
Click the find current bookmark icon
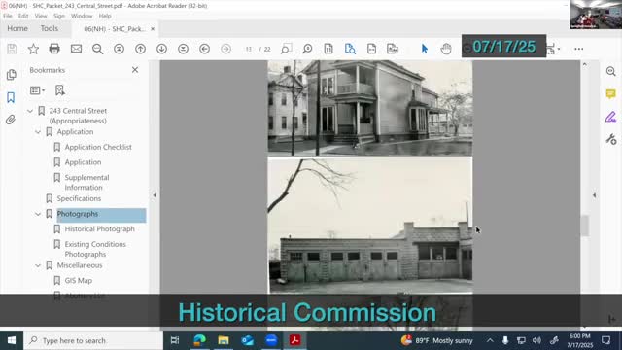coord(60,90)
